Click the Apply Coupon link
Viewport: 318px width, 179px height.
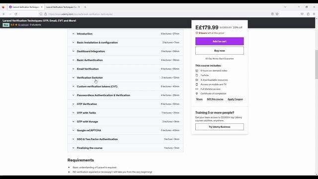(x=235, y=99)
